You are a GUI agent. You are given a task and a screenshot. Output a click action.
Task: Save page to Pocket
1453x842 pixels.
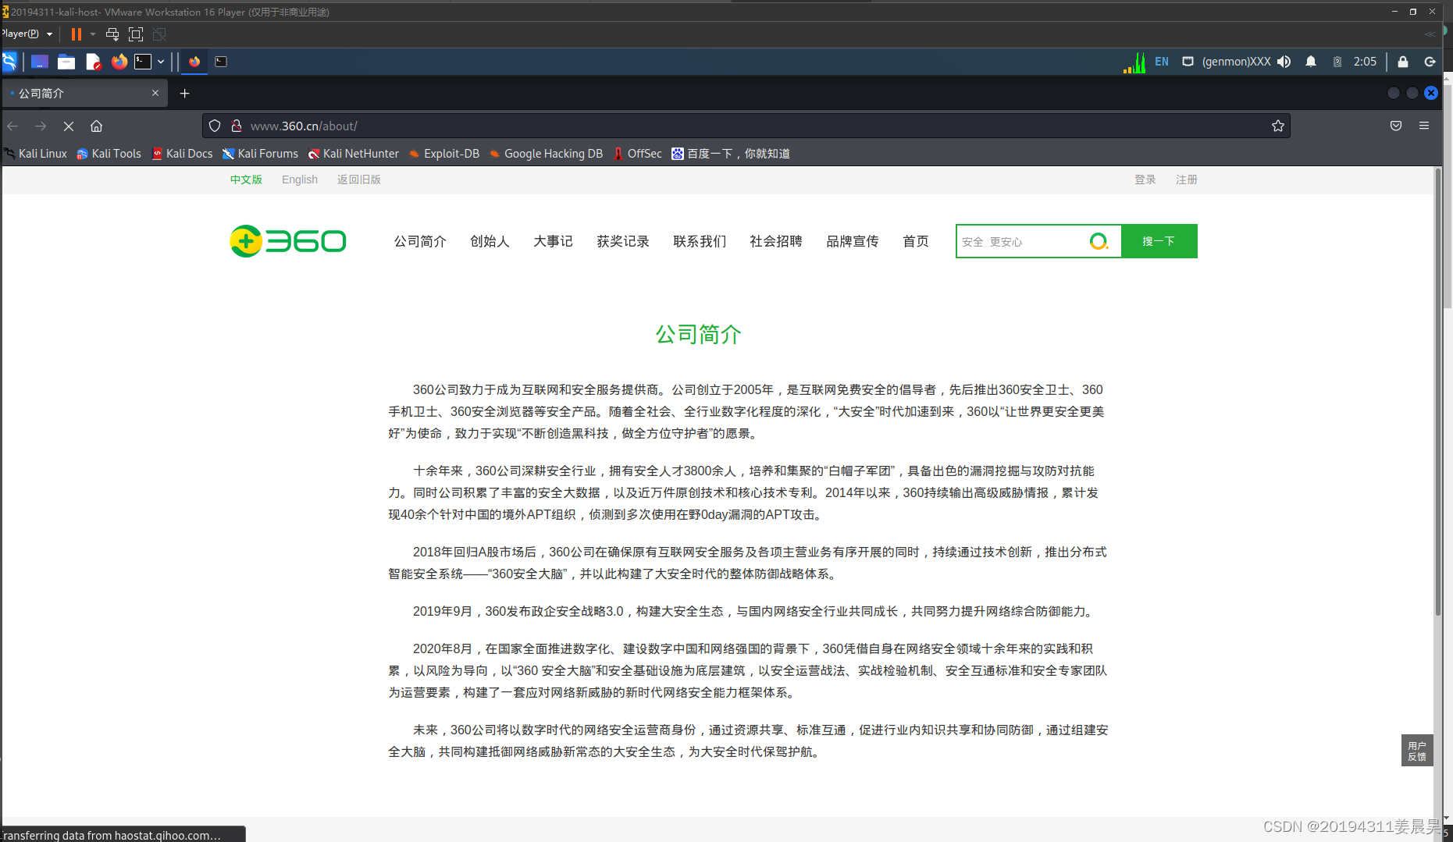click(1396, 126)
